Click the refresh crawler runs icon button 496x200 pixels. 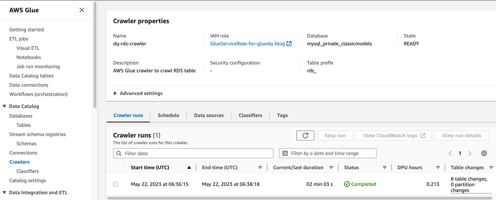305,136
